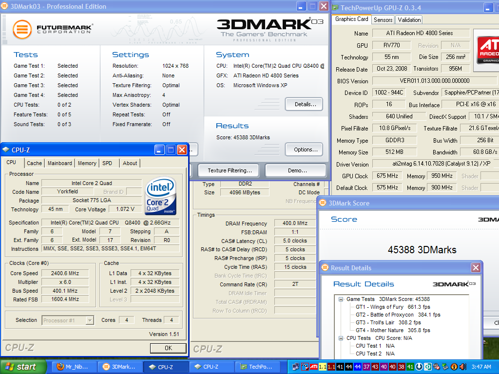Screen dimensions: 499x374
Task: Click the purple 37 temperature tray icon
Action: (x=366, y=367)
